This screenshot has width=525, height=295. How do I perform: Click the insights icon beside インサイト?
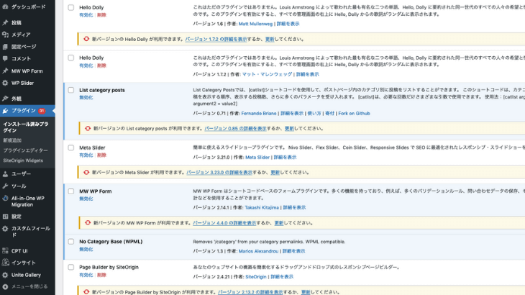click(x=5, y=263)
